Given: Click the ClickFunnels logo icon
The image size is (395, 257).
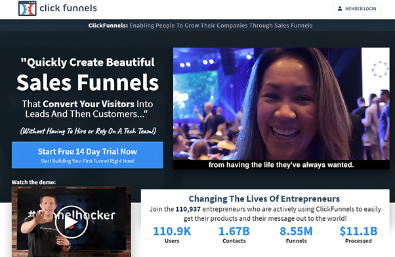Looking at the screenshot, I should click(x=27, y=9).
